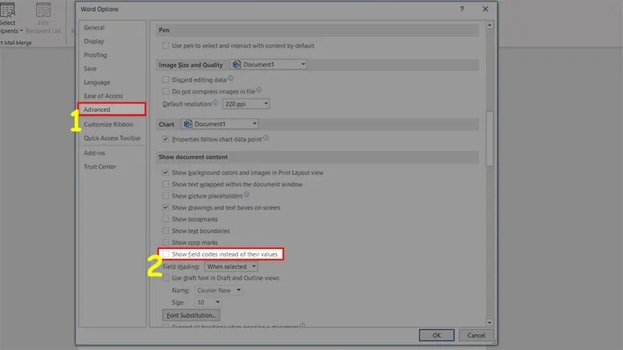Screen dimensions: 623x350
Task: Enable Show field codes instead of their values
Action: coord(165,254)
